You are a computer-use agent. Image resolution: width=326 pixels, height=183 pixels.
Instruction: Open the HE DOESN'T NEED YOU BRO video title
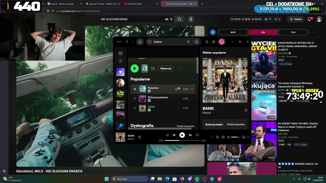click(297, 127)
